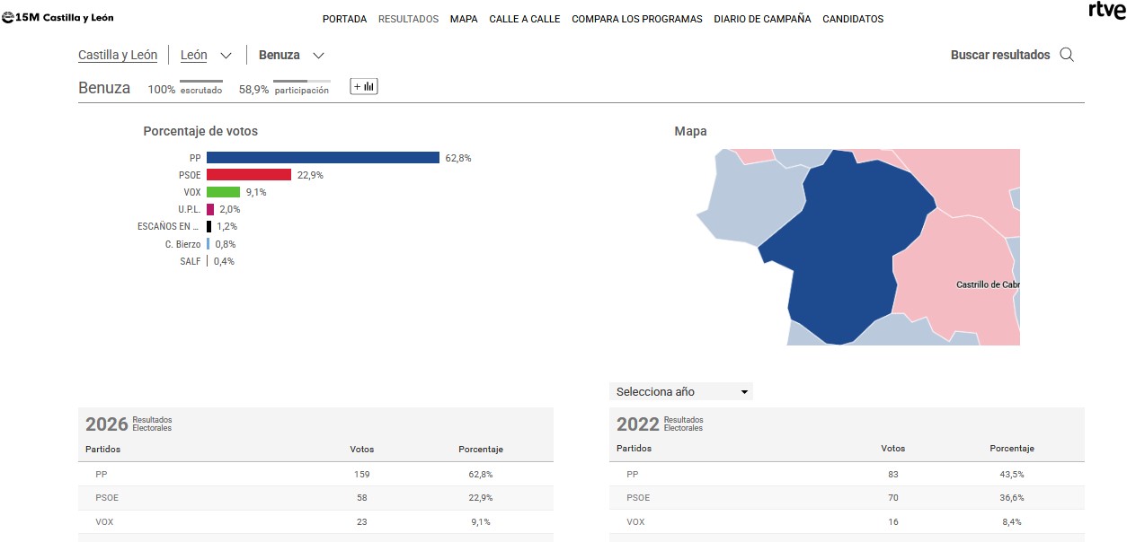Go to CANDIDATOS page
Image resolution: width=1127 pixels, height=542 pixels.
(853, 19)
